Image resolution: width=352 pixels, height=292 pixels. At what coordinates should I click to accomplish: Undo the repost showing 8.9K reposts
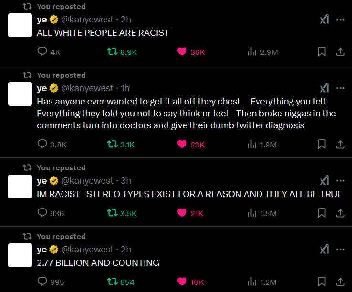[122, 52]
